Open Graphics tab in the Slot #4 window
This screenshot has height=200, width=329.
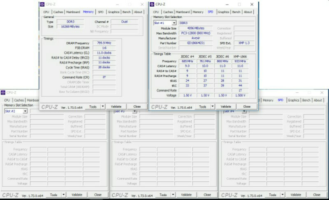[293, 100]
